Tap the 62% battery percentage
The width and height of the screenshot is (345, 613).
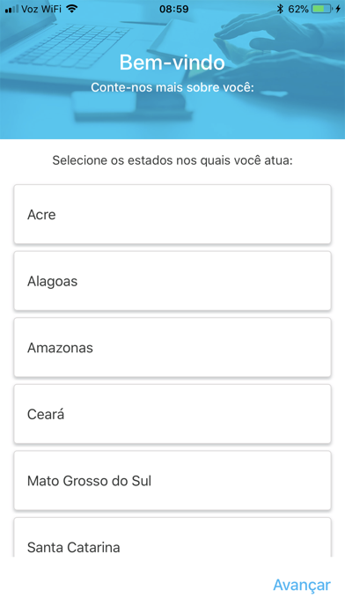[x=298, y=9]
